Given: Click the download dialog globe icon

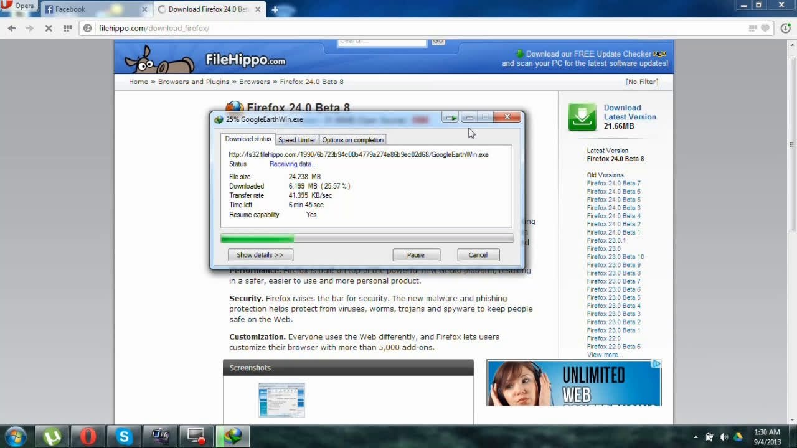Looking at the screenshot, I should tap(219, 119).
